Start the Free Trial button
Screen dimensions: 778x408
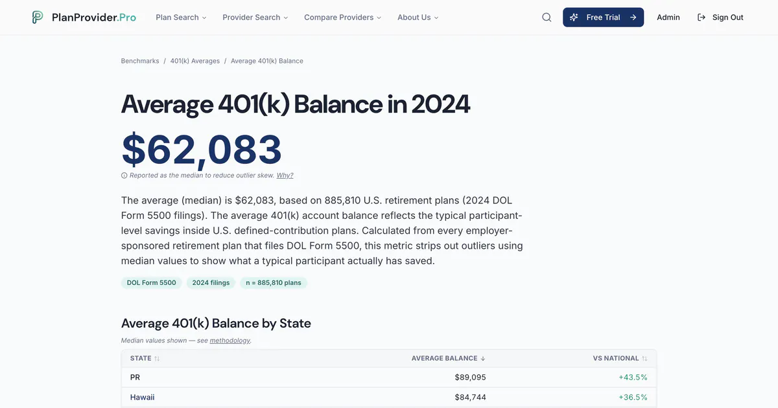pos(603,17)
